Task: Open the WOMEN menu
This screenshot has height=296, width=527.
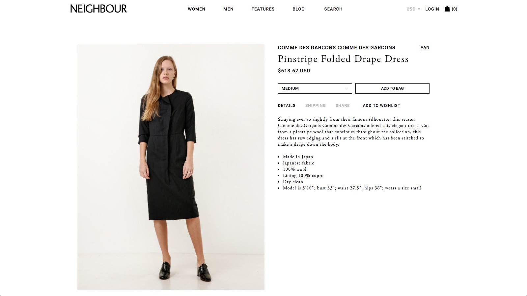Action: pos(197,9)
